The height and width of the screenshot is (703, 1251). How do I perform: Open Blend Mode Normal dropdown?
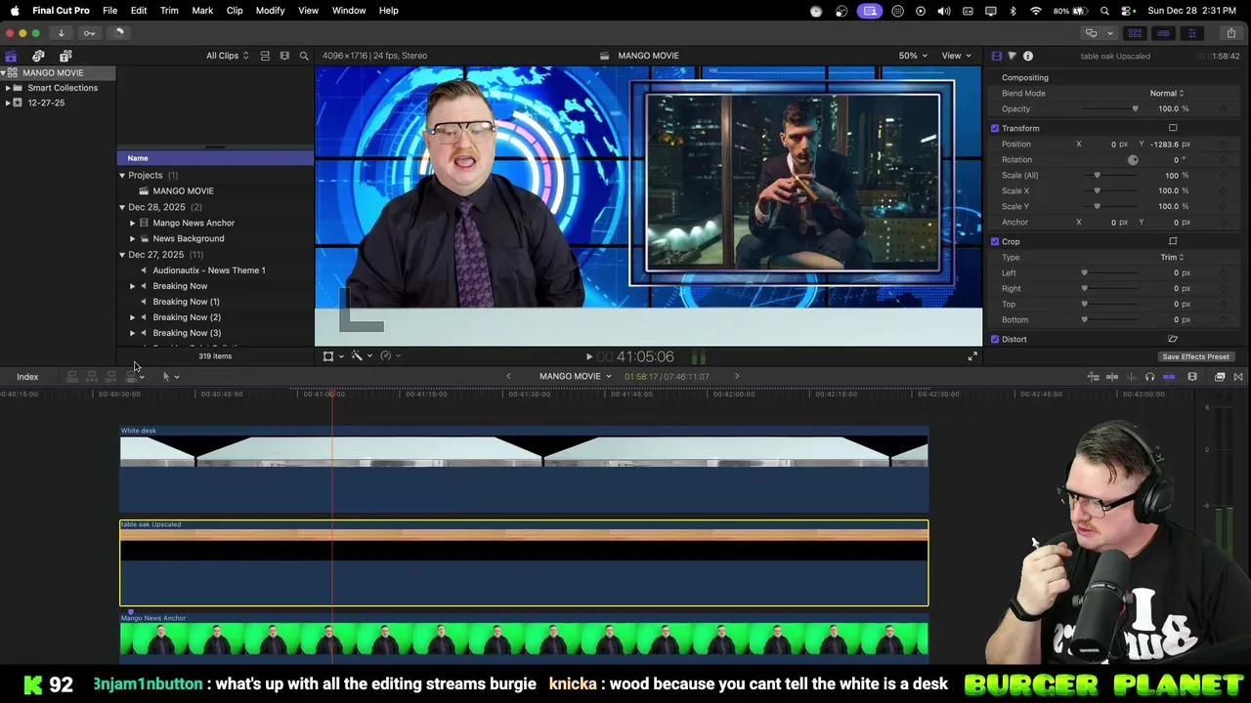[1167, 93]
